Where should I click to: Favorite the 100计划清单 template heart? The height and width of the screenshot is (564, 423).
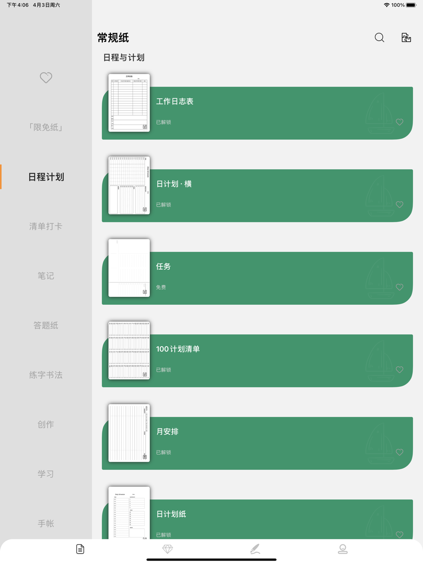click(x=399, y=370)
